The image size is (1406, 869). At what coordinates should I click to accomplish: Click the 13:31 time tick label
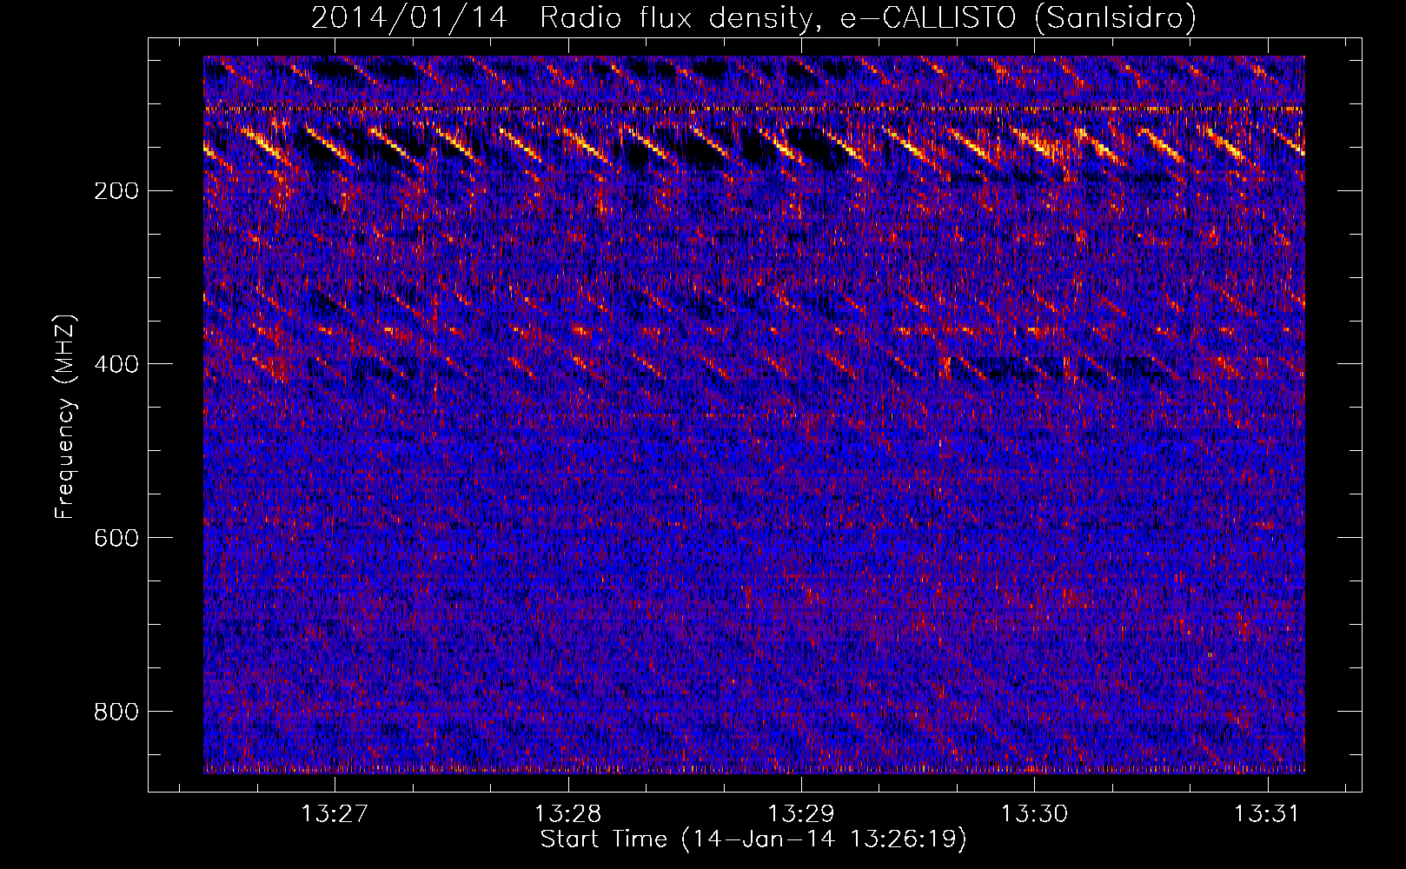pos(1267,813)
